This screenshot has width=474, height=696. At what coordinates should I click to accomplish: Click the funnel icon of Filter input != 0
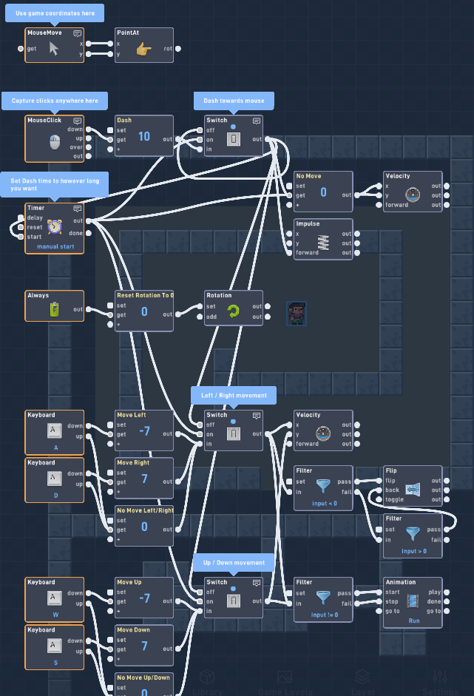(x=323, y=598)
